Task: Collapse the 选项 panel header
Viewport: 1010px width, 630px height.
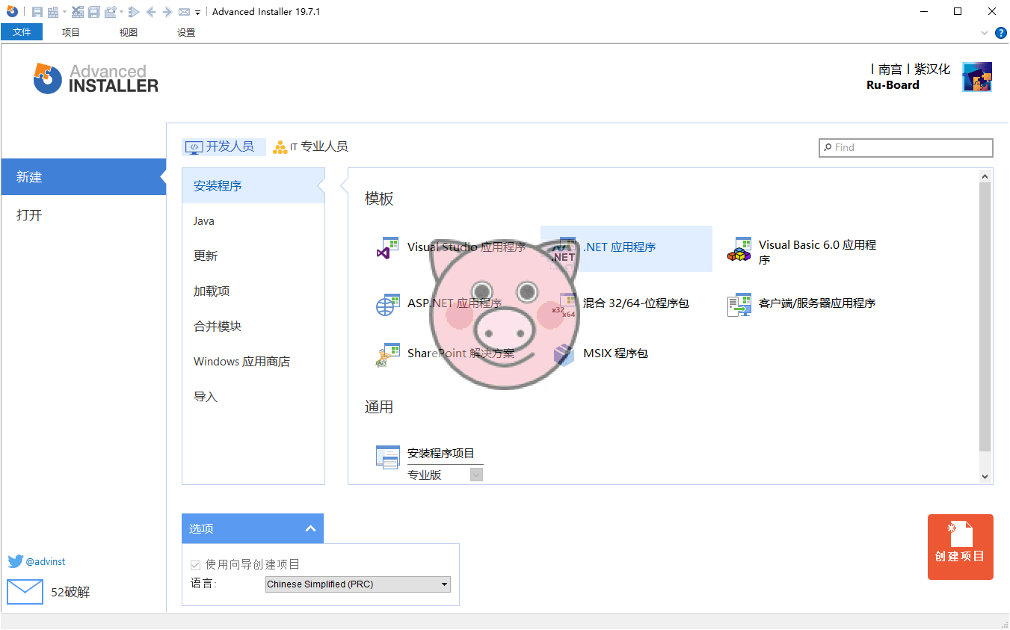Action: pos(253,528)
